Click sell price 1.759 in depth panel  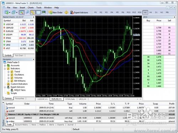159,28
